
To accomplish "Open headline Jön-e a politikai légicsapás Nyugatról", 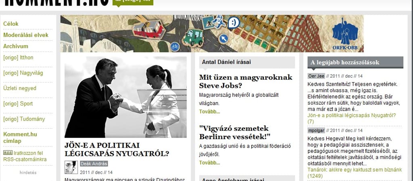I will [117, 150].
